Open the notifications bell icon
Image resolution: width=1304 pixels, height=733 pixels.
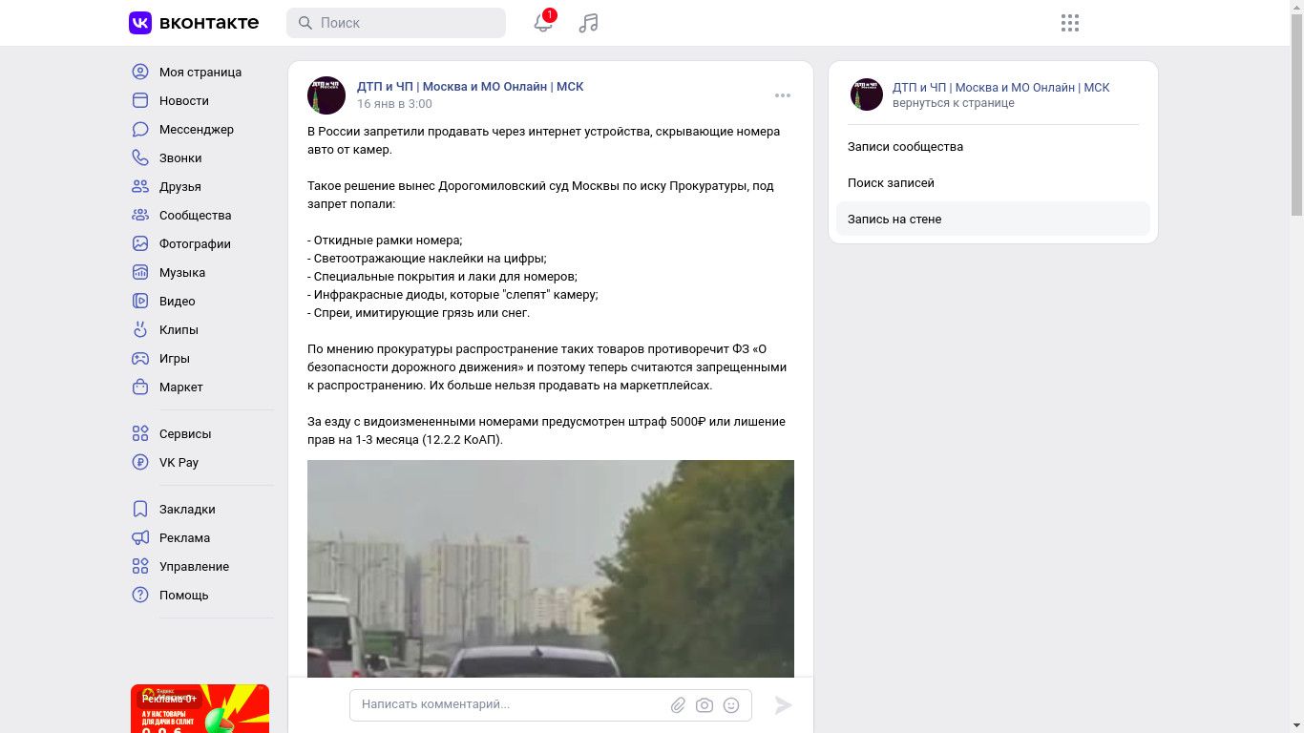(543, 23)
